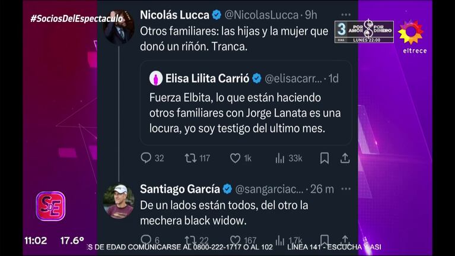Like the Nicolás Lucca tweet with 1k likes

235,158
